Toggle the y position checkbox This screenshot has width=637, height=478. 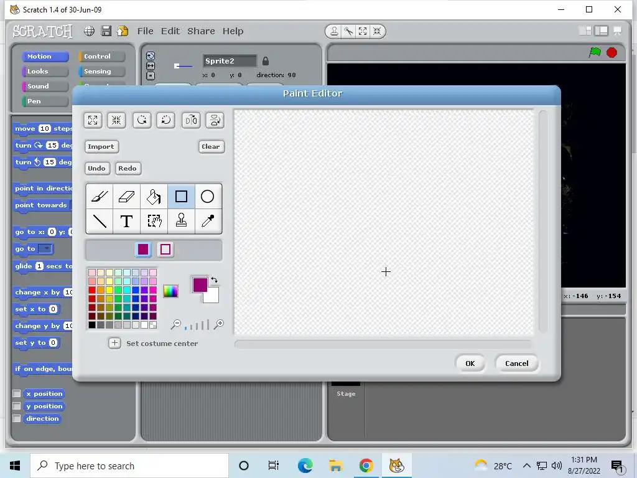[x=17, y=406]
